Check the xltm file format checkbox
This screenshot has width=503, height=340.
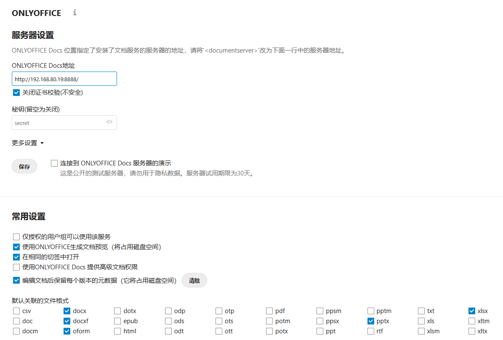point(471,321)
